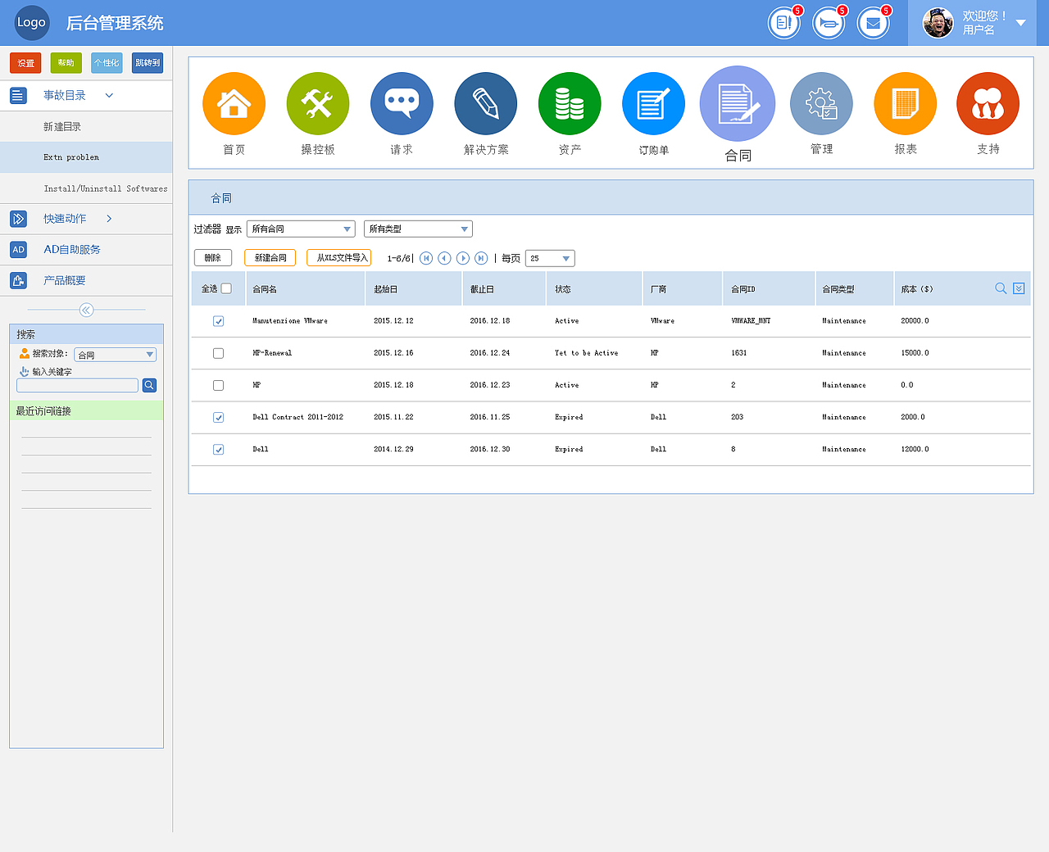Click the Dell Contract 2011-2012 name

(298, 417)
